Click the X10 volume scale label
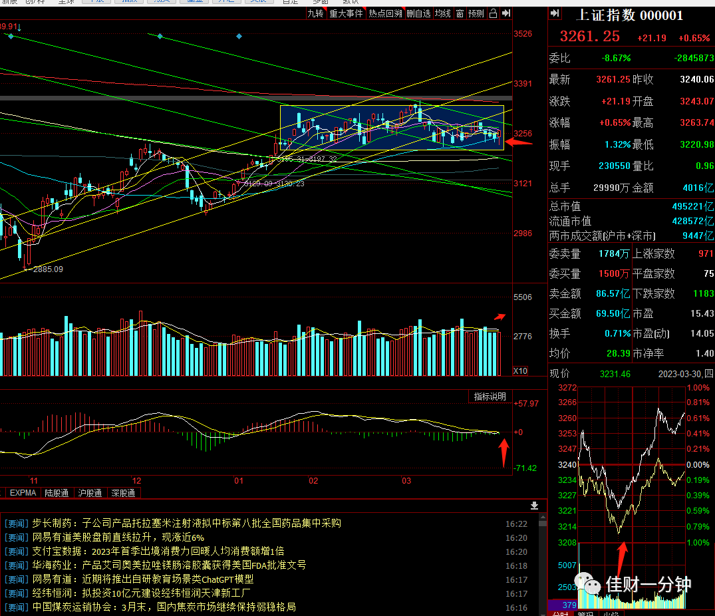Screen dimensions: 715x616 [x=520, y=371]
